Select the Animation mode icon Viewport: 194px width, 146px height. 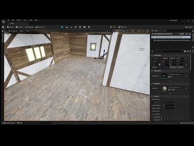(x=89, y=27)
